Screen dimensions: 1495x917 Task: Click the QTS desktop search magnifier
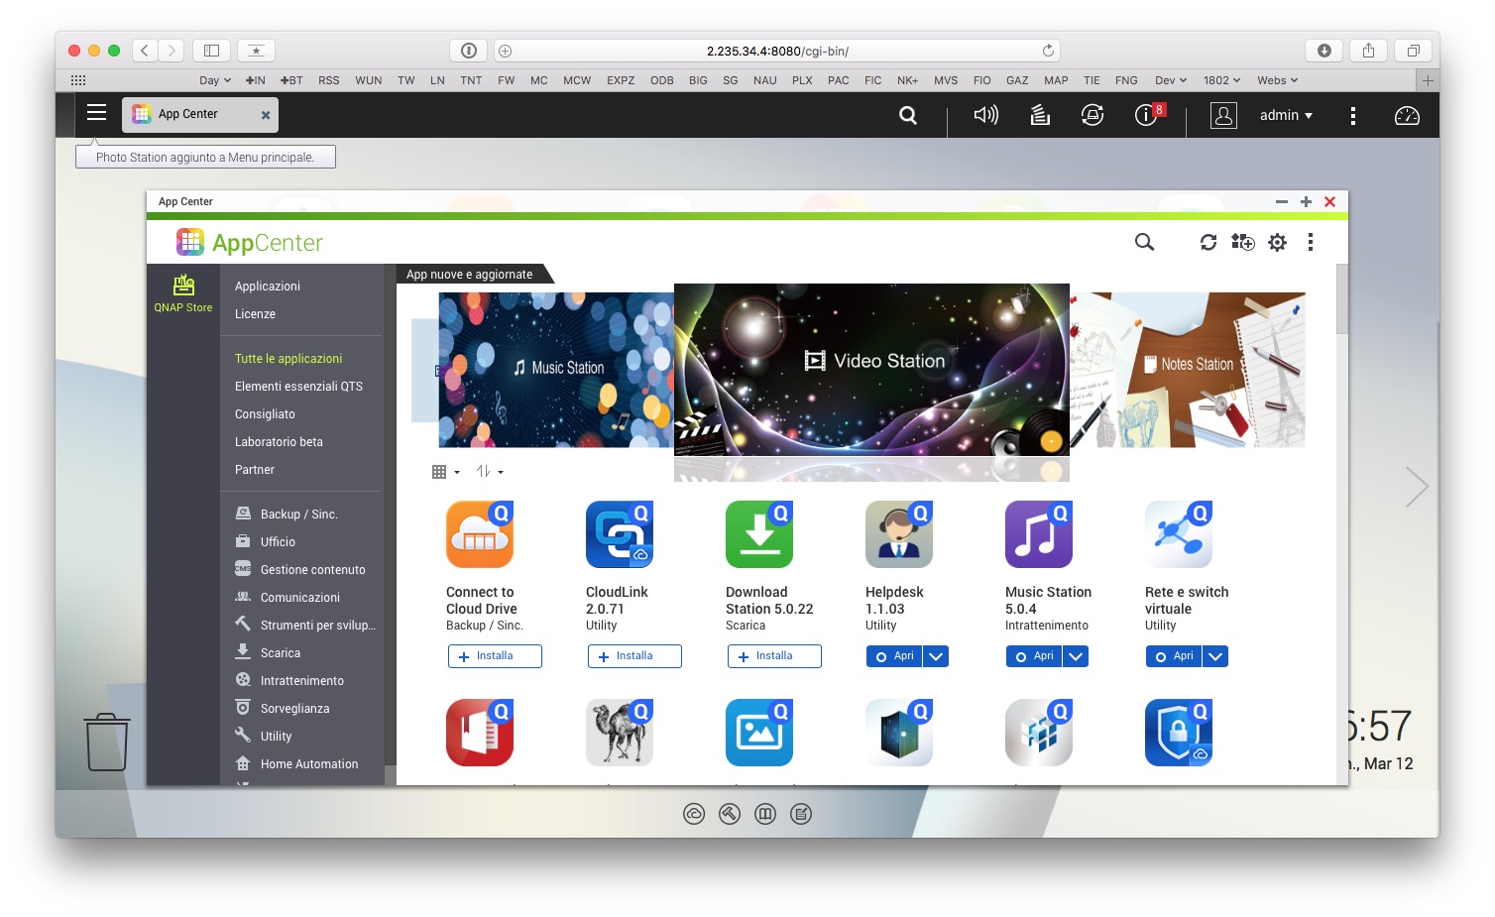(x=908, y=115)
